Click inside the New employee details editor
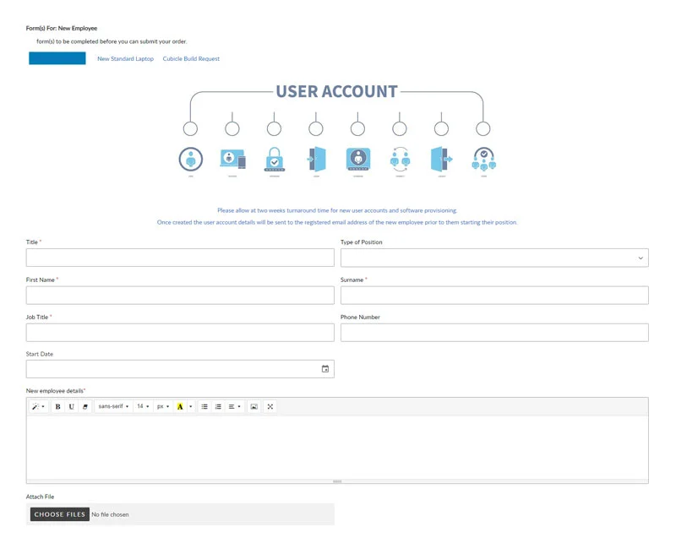Image resolution: width=676 pixels, height=543 pixels. [337, 448]
